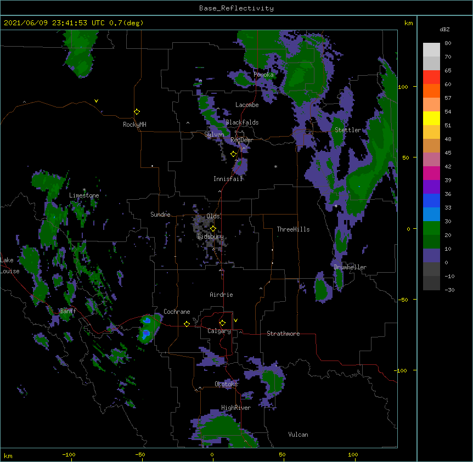Click the 60 dBZ orange legend swatch
Viewport: 473px width, 462px height.
(431, 91)
